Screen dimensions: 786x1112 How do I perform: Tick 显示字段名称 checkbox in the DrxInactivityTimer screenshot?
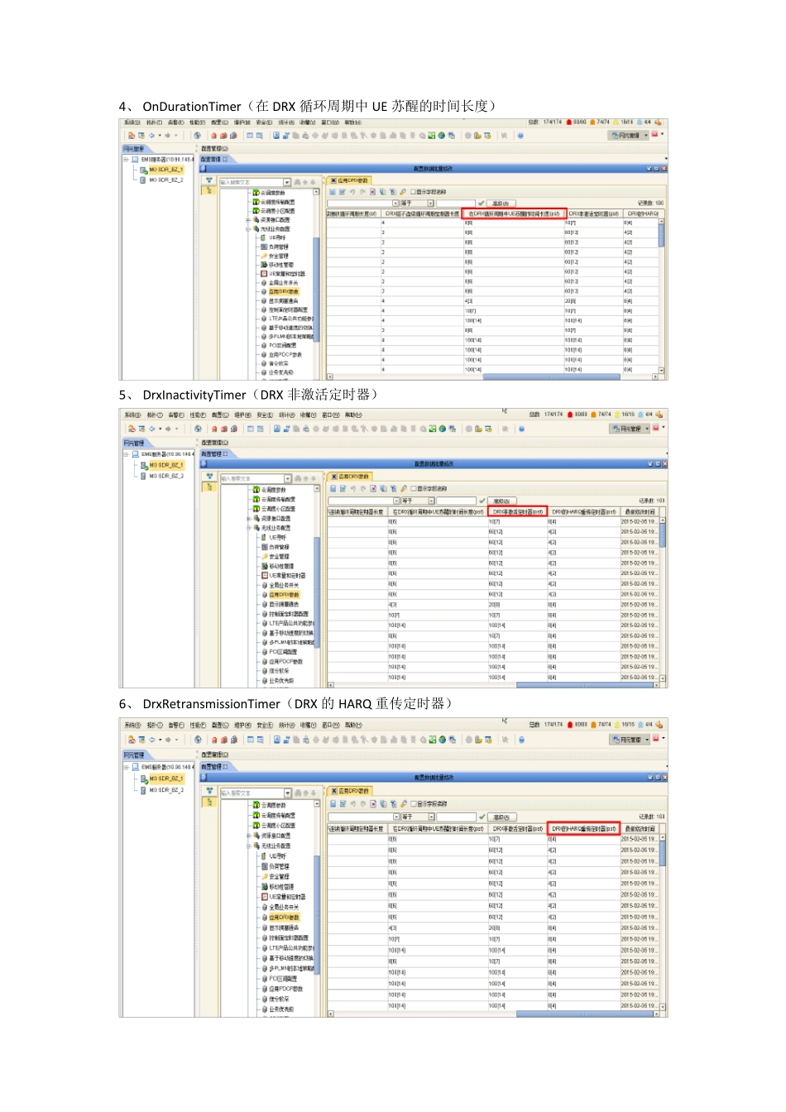pos(413,489)
